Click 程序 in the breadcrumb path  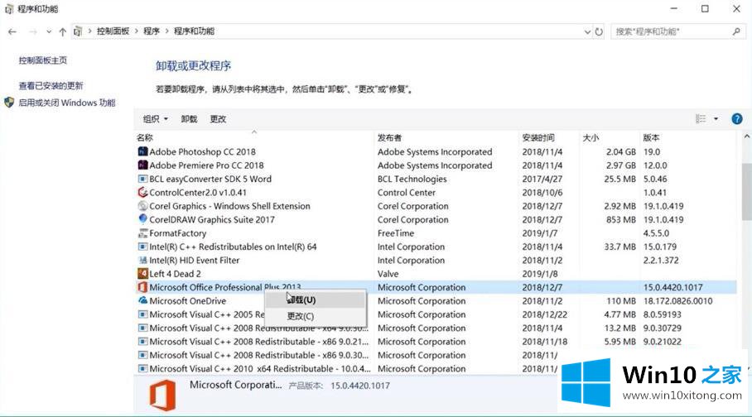152,31
